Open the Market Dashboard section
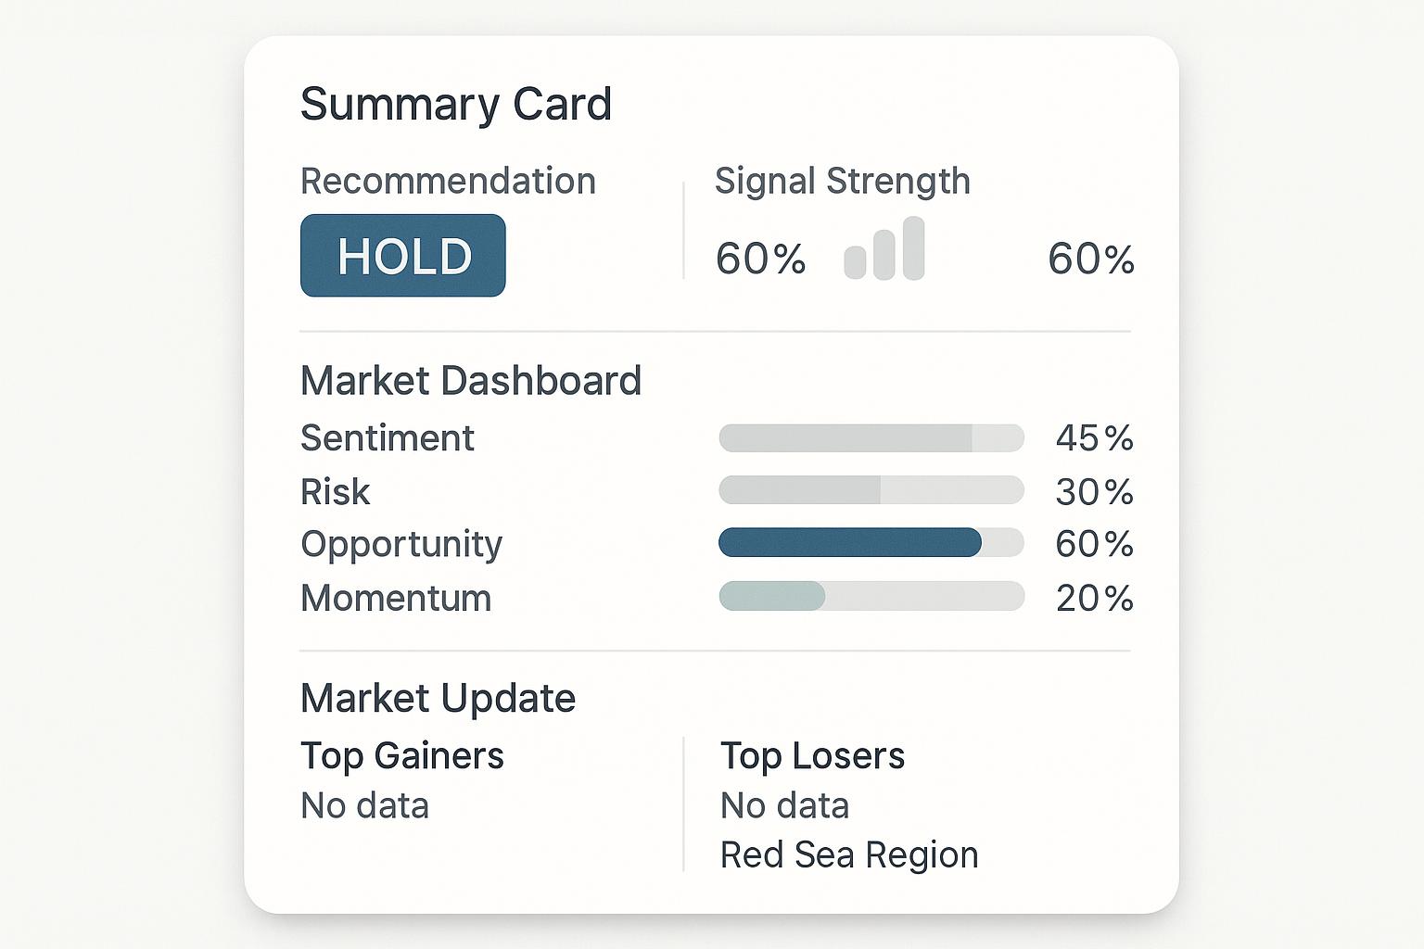The image size is (1424, 949). pyautogui.click(x=471, y=381)
